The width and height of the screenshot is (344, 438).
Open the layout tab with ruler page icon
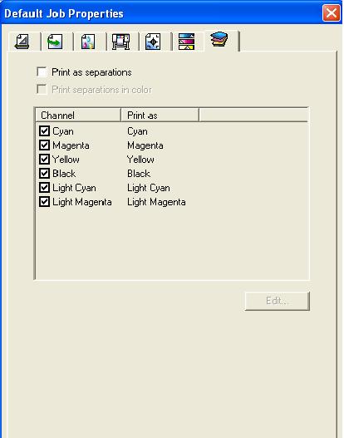pyautogui.click(x=22, y=42)
